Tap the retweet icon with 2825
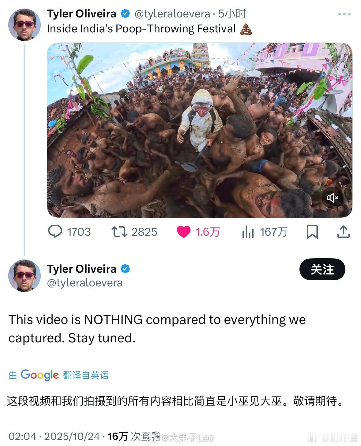This screenshot has width=361, height=446. pyautogui.click(x=119, y=232)
